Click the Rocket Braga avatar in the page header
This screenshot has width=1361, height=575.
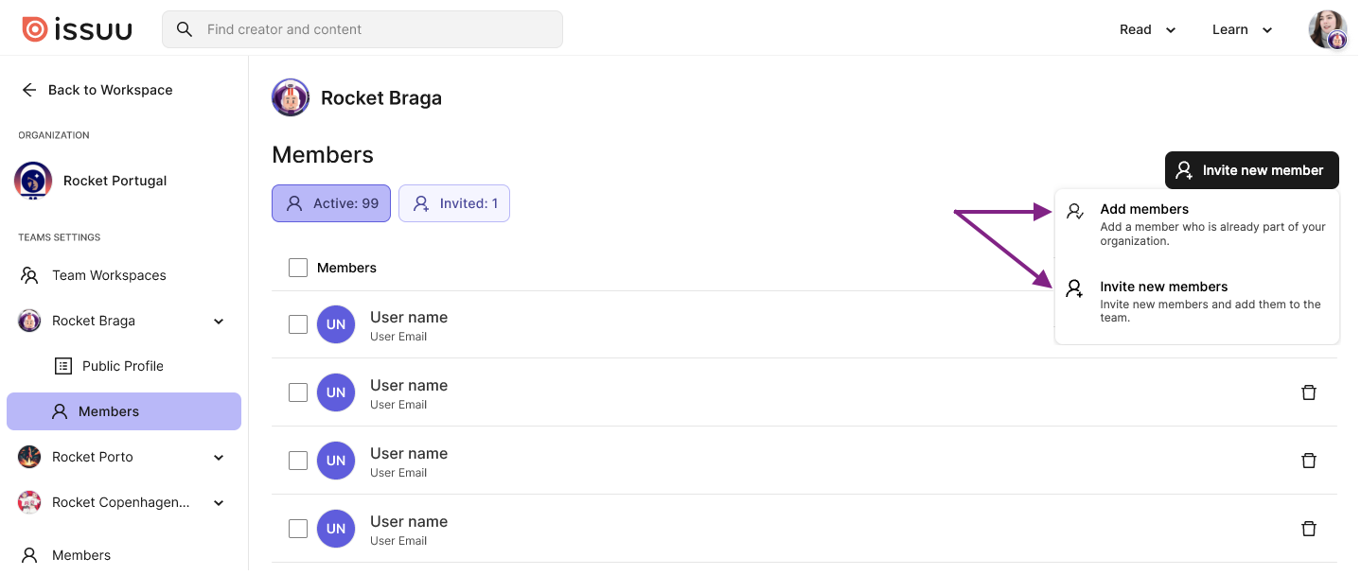tap(291, 97)
